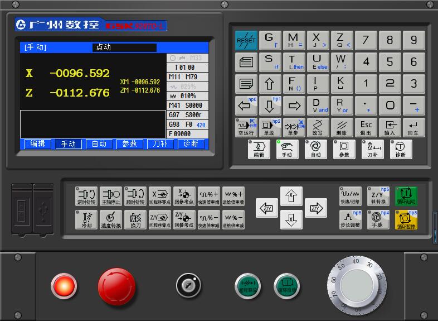This screenshot has width=438, height=321.
Task: Turn the program protection key switch
Action: [186, 286]
